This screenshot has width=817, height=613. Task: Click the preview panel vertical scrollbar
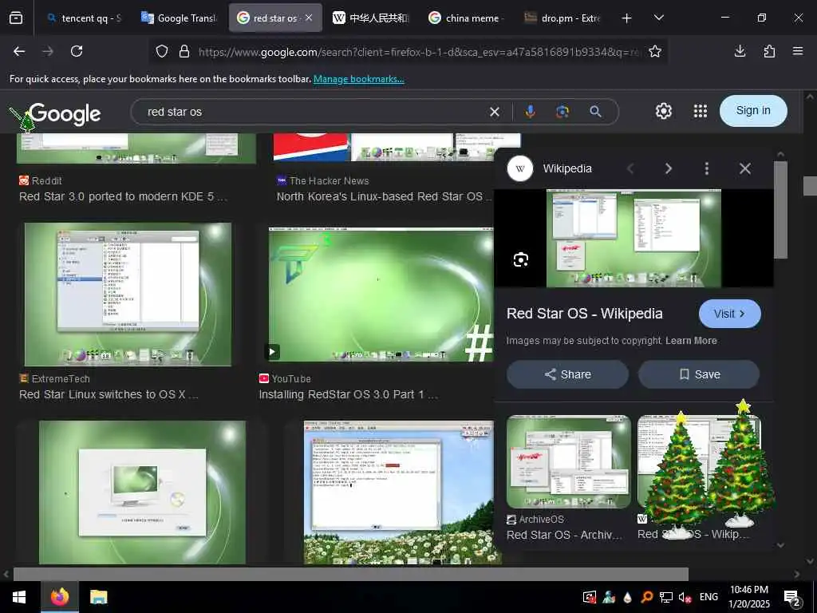point(780,210)
